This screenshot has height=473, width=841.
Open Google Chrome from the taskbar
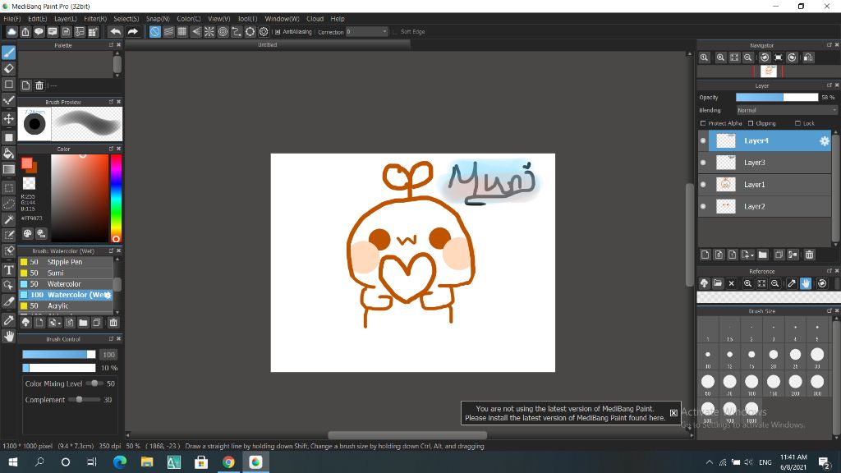point(228,462)
